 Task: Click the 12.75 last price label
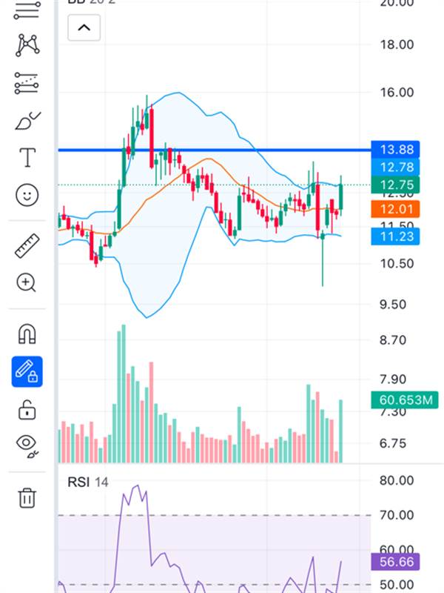395,185
